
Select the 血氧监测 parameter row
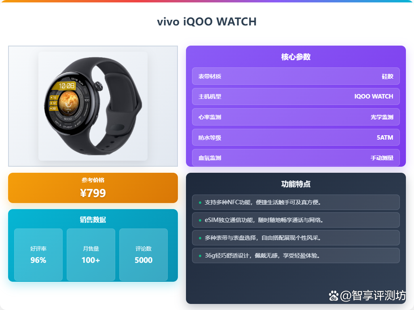(x=296, y=158)
